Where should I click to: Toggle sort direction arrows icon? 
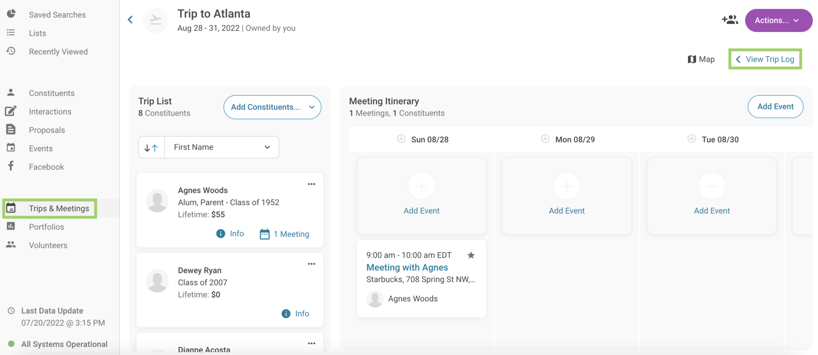(x=151, y=148)
